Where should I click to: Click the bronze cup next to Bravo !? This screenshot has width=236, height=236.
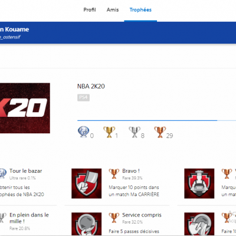pos(114,173)
